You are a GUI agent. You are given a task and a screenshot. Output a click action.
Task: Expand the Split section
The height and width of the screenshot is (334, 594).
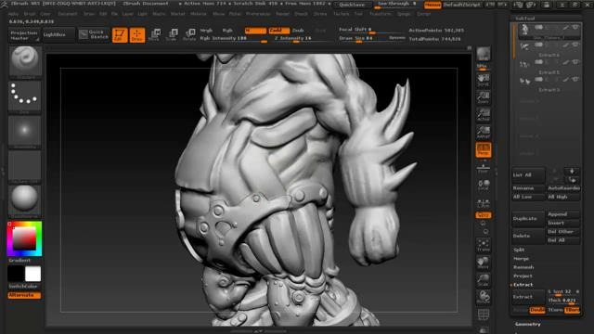coord(519,250)
